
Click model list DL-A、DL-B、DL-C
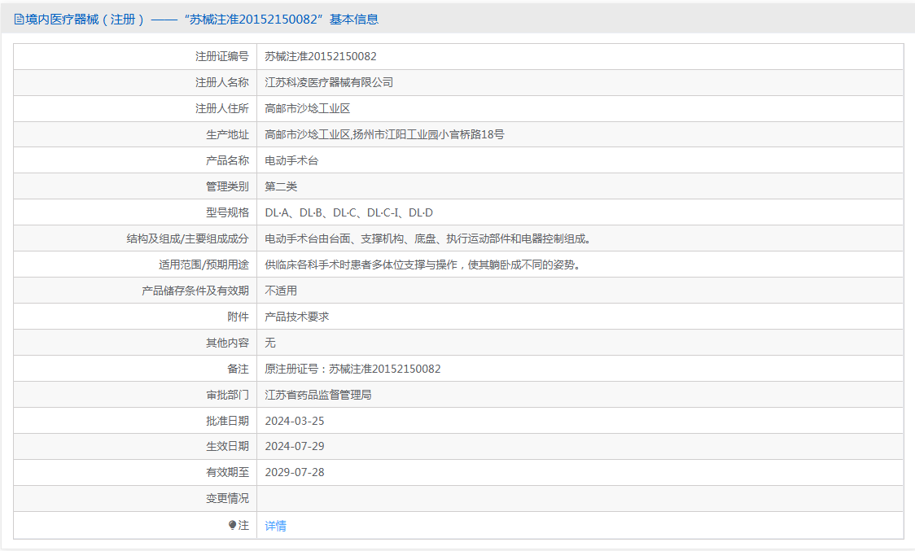(349, 212)
